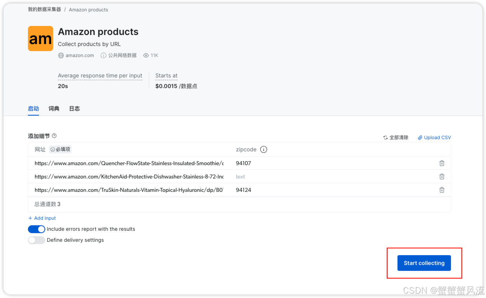This screenshot has height=298, width=486.
Task: Click the 网址 column header
Action: [40, 149]
